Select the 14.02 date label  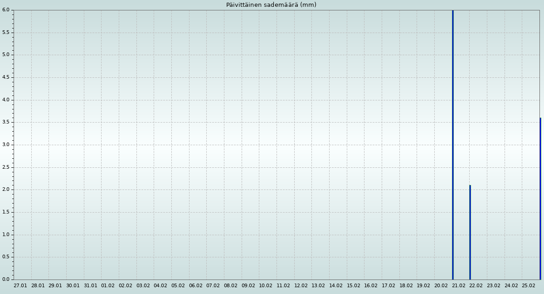click(336, 286)
